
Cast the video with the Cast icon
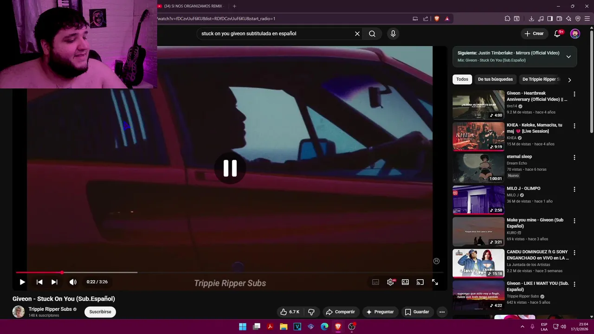(420, 282)
